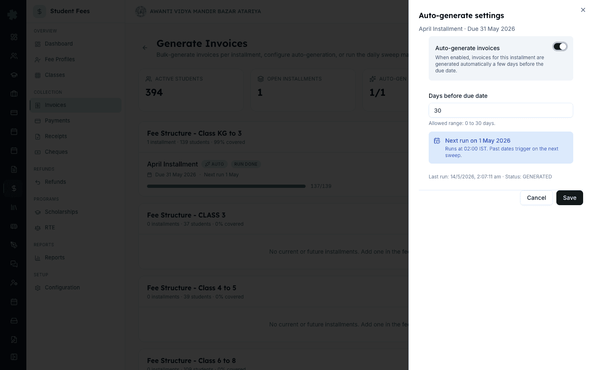
Task: Open Dashboard in the sidebar
Action: [x=75, y=44]
